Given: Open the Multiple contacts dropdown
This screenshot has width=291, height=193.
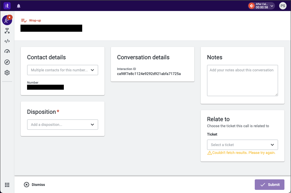Looking at the screenshot, I should pyautogui.click(x=63, y=70).
